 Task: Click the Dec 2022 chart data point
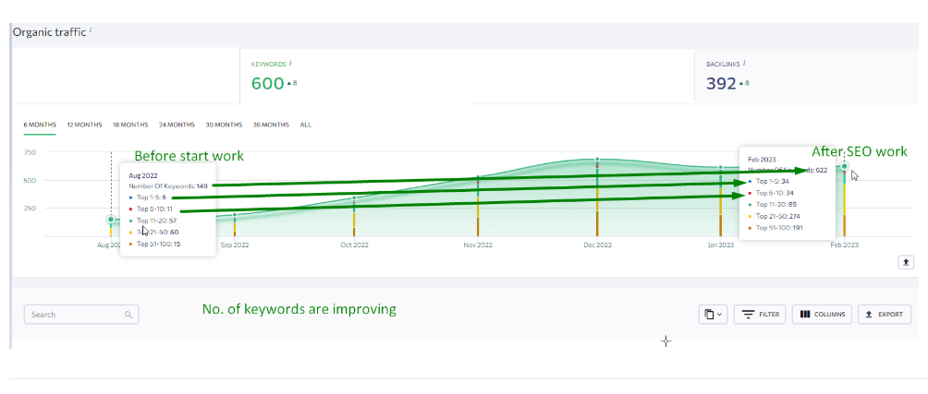[597, 160]
